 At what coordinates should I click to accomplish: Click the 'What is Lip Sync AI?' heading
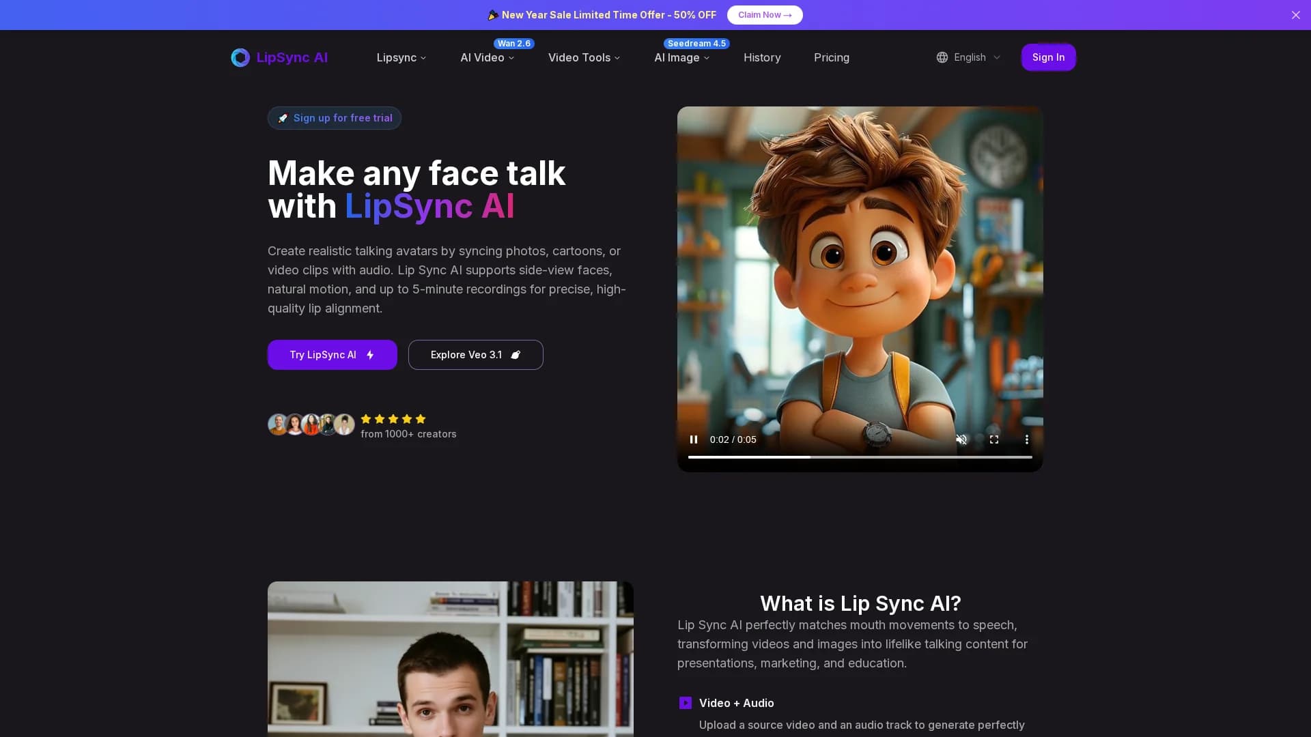click(860, 603)
